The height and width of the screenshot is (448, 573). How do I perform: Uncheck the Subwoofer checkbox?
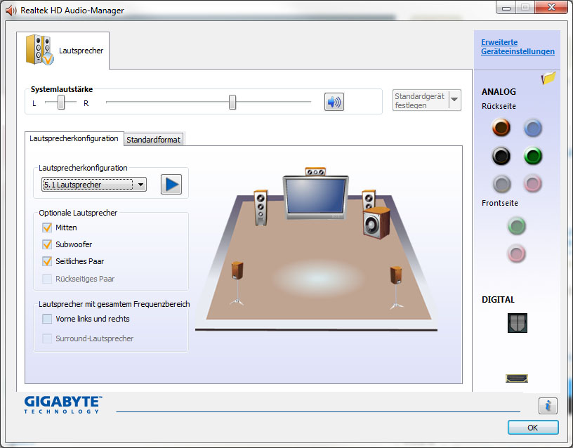click(x=47, y=244)
